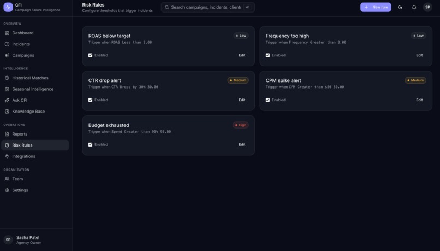The height and width of the screenshot is (251, 440).
Task: Click the Reports document icon
Action: 7,134
